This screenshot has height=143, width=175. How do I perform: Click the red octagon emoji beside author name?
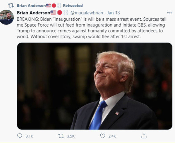[x=60, y=13]
